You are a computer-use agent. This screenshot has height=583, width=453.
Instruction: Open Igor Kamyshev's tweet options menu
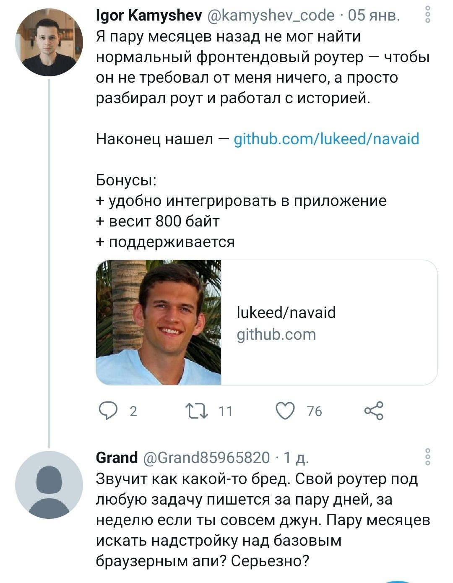coord(427,14)
